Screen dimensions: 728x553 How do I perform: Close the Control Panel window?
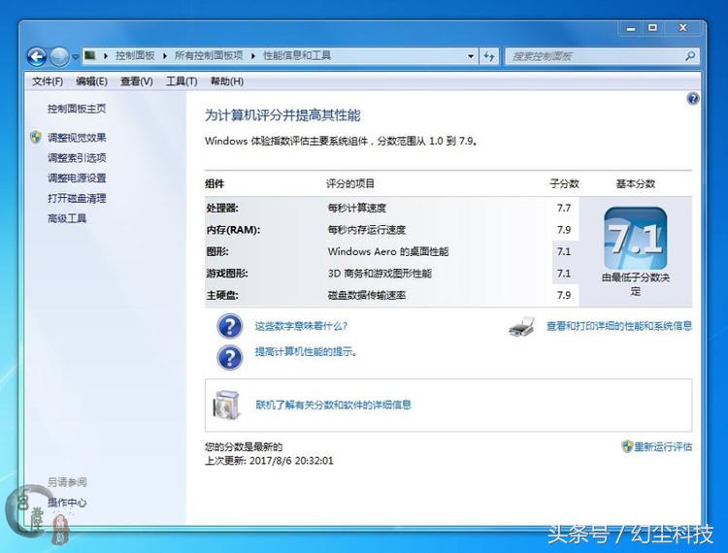pyautogui.click(x=682, y=28)
